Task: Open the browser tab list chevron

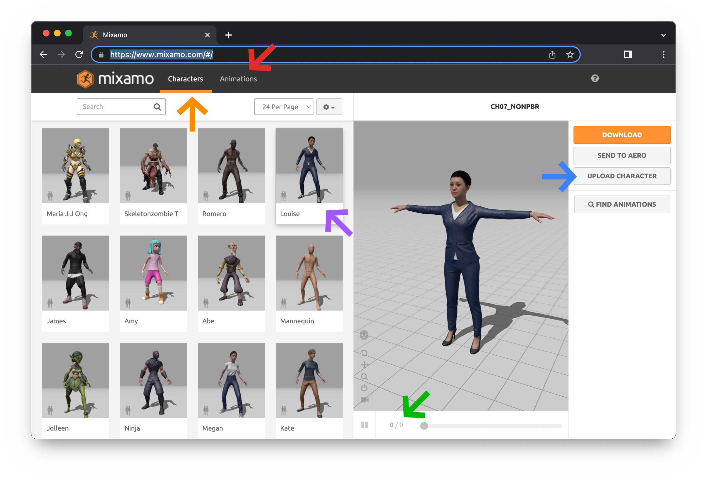Action: pos(663,35)
